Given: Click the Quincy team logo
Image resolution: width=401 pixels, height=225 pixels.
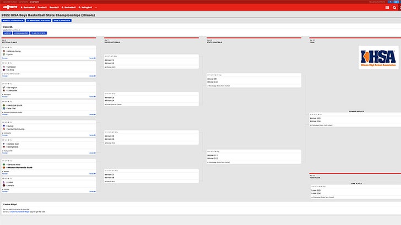Looking at the screenshot, I should pos(4,126).
